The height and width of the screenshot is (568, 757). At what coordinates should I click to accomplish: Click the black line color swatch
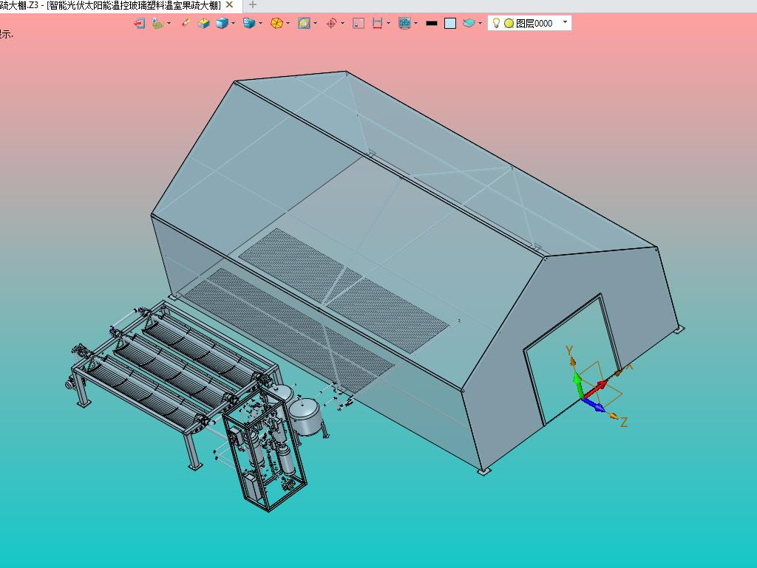point(432,23)
